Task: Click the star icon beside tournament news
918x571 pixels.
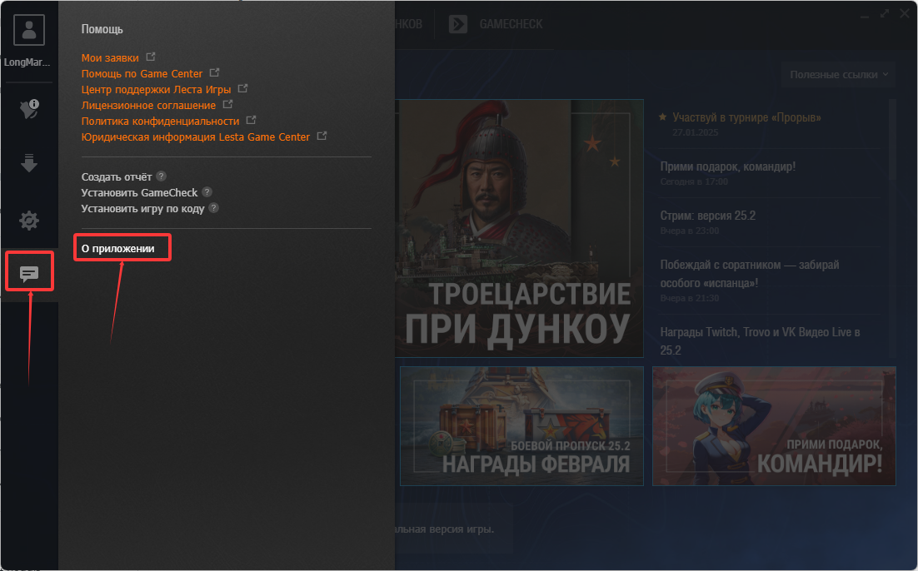Action: pyautogui.click(x=663, y=117)
